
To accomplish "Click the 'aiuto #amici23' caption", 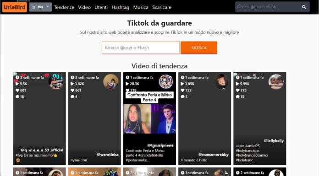I will coord(252,153).
